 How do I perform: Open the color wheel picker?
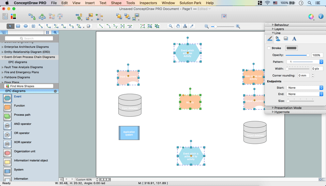[x=311, y=17]
